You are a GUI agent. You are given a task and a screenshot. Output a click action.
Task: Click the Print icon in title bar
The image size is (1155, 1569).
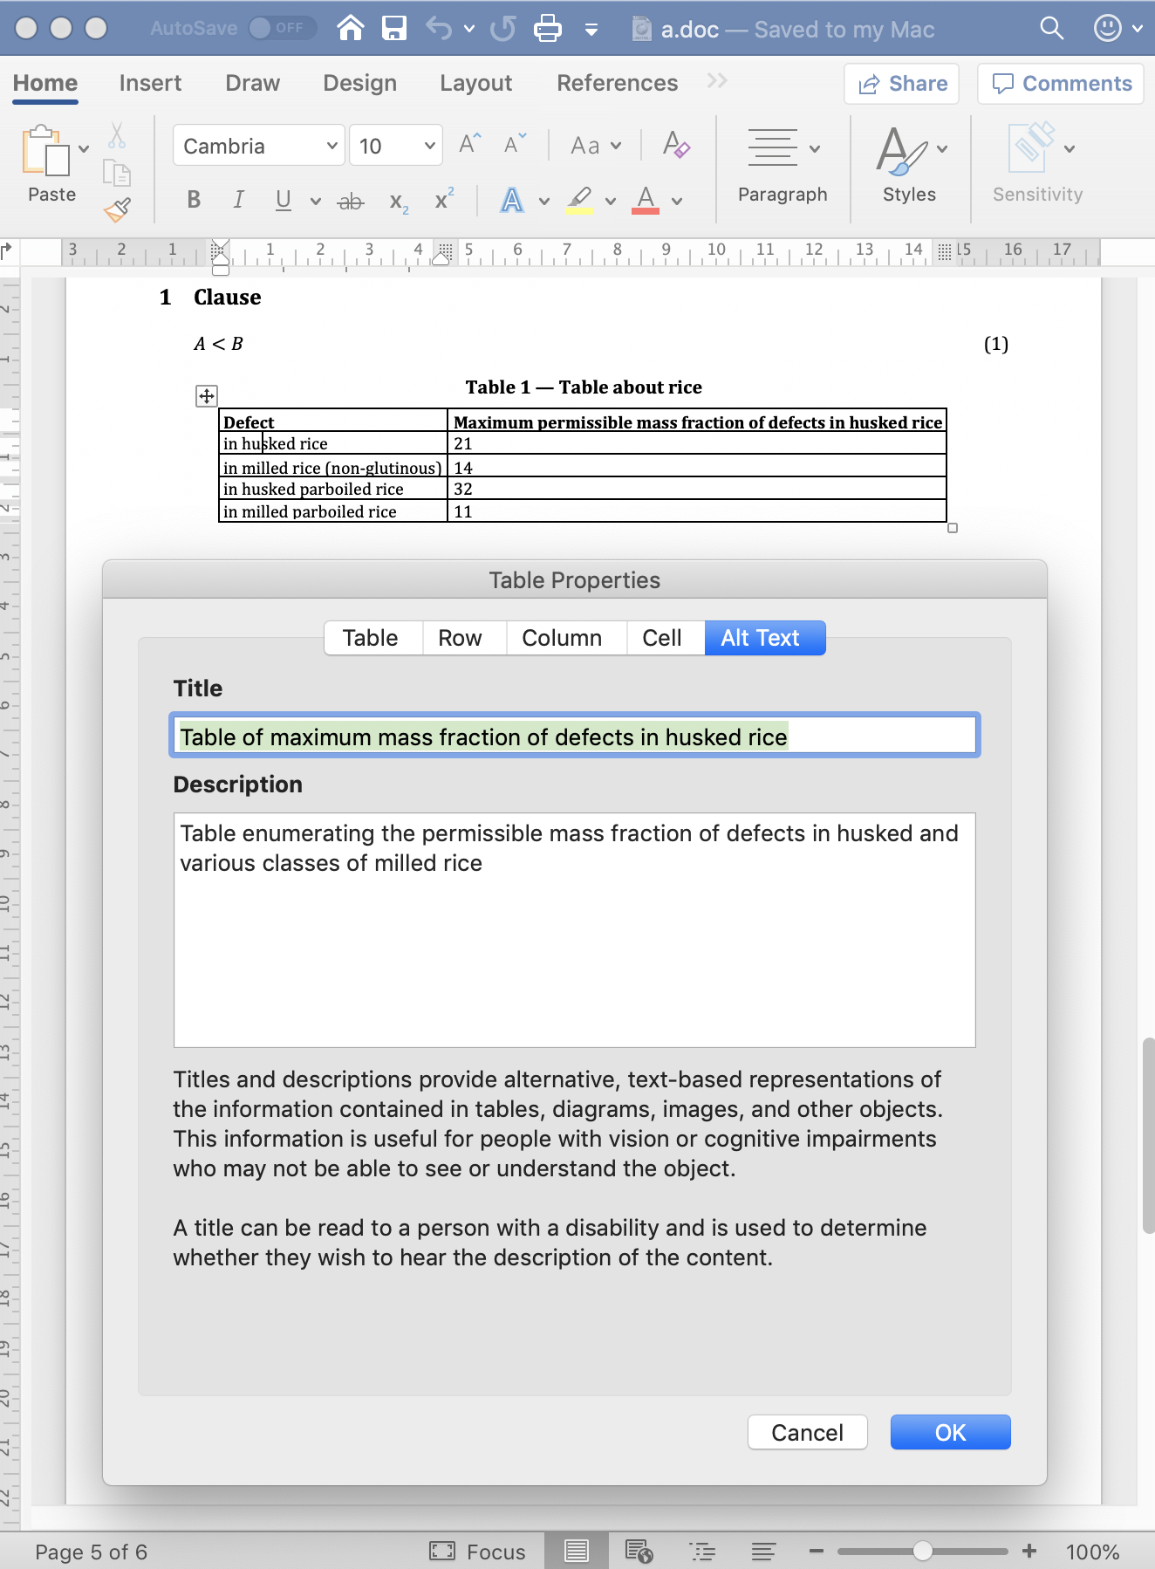click(547, 29)
